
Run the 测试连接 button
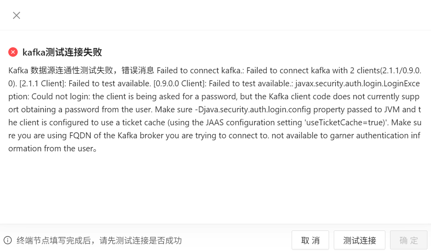point(359,240)
